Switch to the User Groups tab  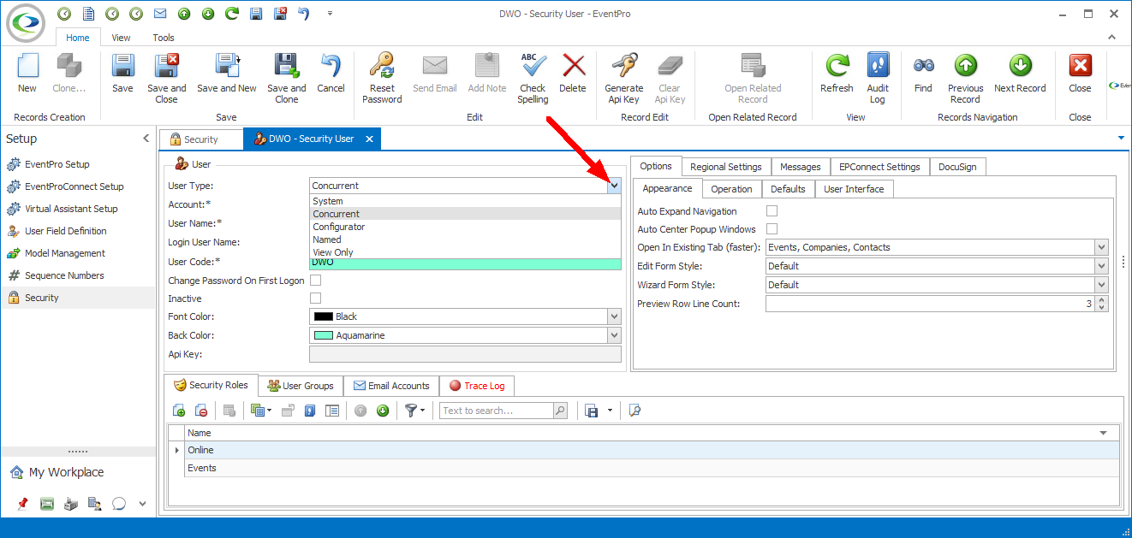click(x=301, y=386)
